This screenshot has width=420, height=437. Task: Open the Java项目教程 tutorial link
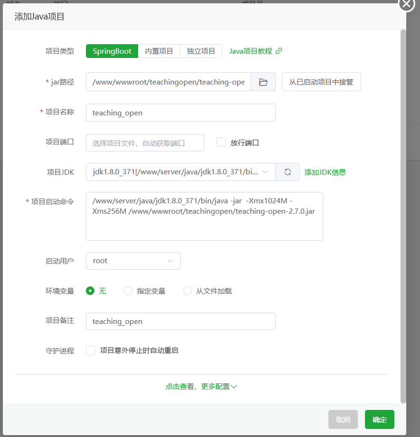tap(255, 51)
